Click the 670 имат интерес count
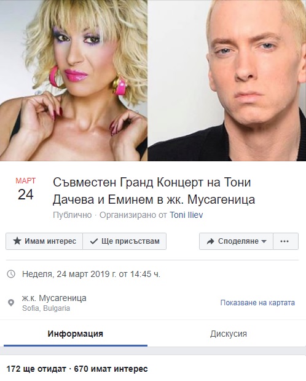The height and width of the screenshot is (381, 306). click(111, 369)
